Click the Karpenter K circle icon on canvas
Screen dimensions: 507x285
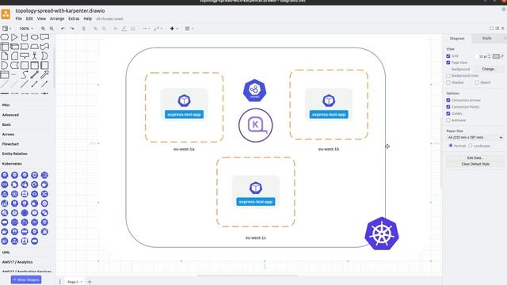point(255,125)
